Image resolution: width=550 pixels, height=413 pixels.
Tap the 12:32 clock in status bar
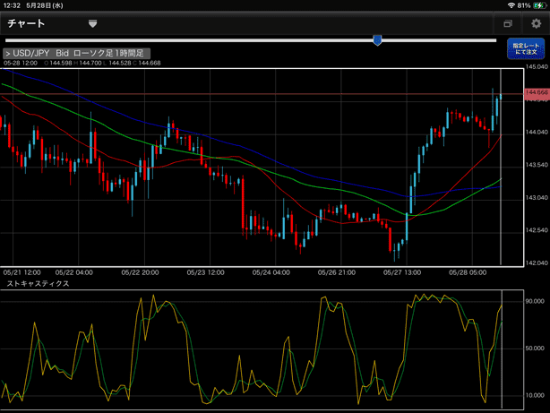tap(12, 5)
